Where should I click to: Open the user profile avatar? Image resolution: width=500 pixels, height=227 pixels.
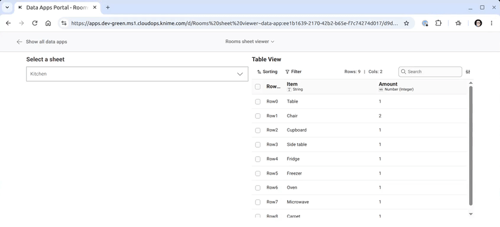(478, 23)
